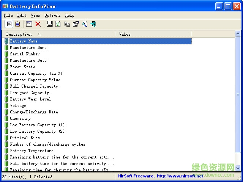This screenshot has width=243, height=182.
Task: Open the Options menu
Action: tap(52, 15)
